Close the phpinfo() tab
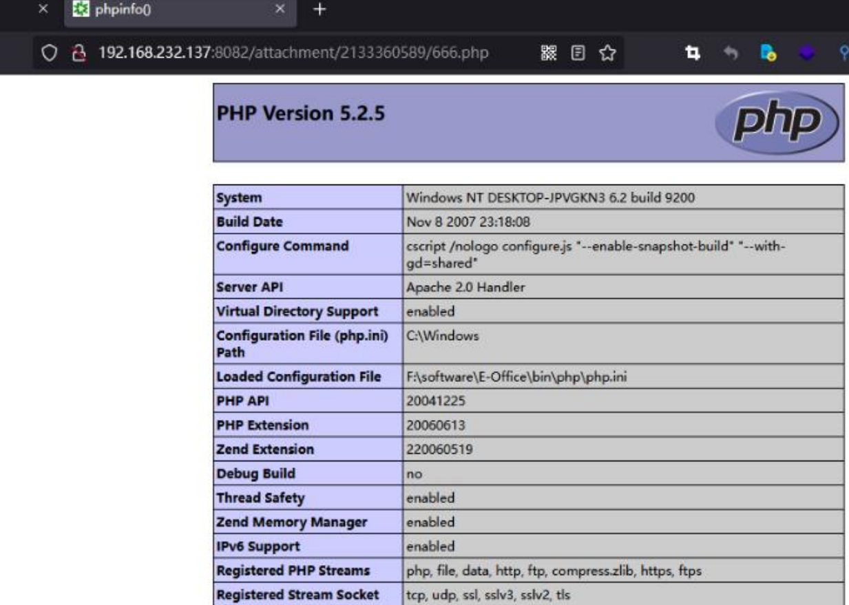 [280, 10]
